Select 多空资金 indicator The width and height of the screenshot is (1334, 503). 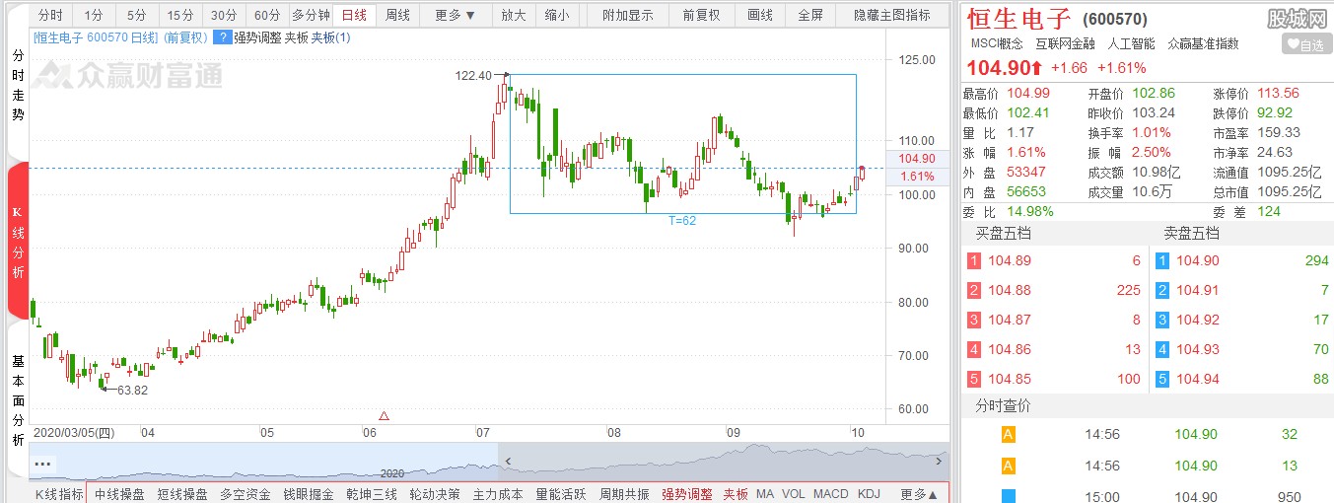[x=246, y=494]
